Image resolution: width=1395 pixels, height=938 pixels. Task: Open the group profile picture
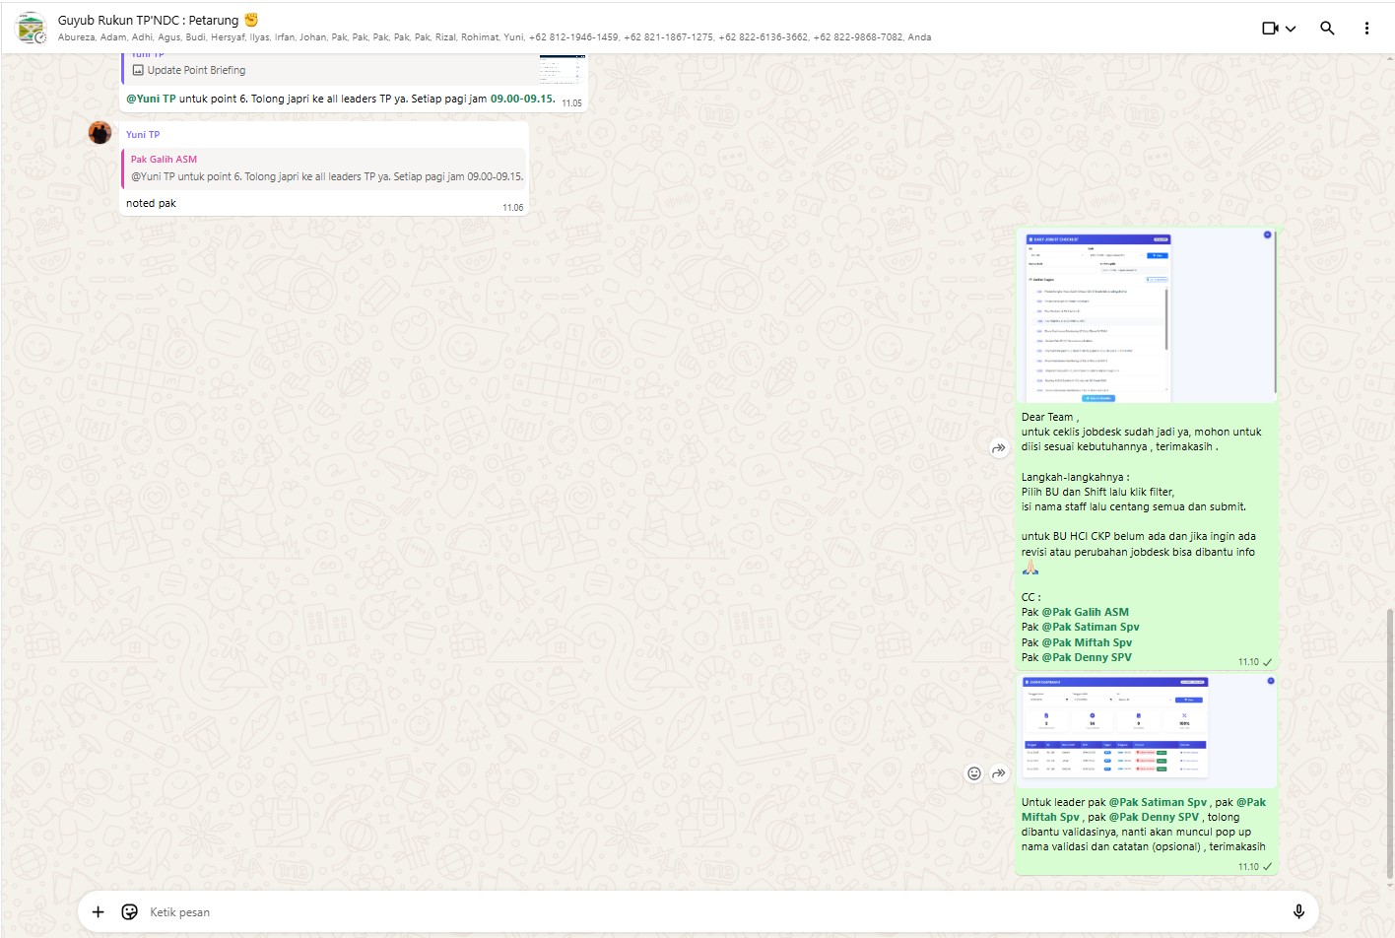[30, 28]
